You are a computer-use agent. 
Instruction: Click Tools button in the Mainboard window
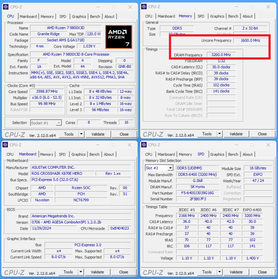coord(68,272)
